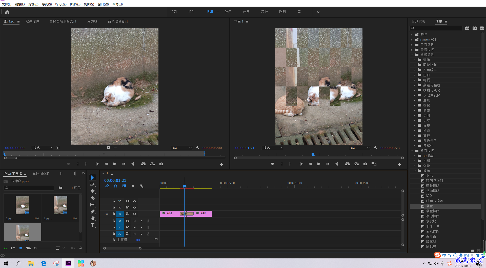Play the Program monitor sequence
Image resolution: width=486 pixels, height=268 pixels.
(319, 164)
